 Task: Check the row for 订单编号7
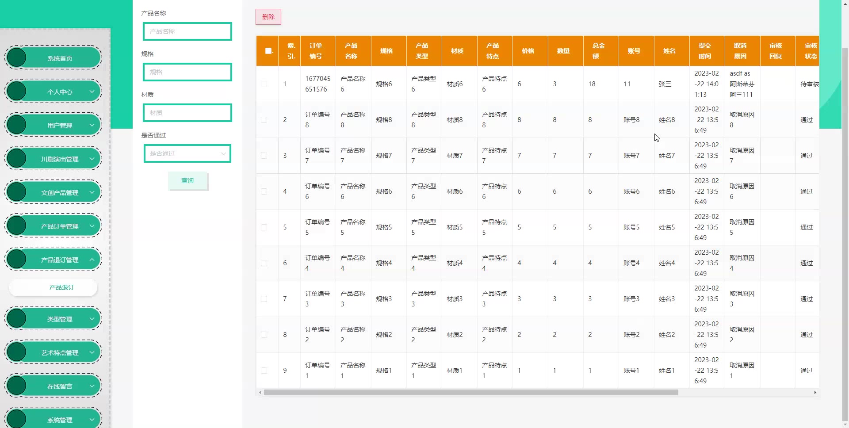(264, 156)
